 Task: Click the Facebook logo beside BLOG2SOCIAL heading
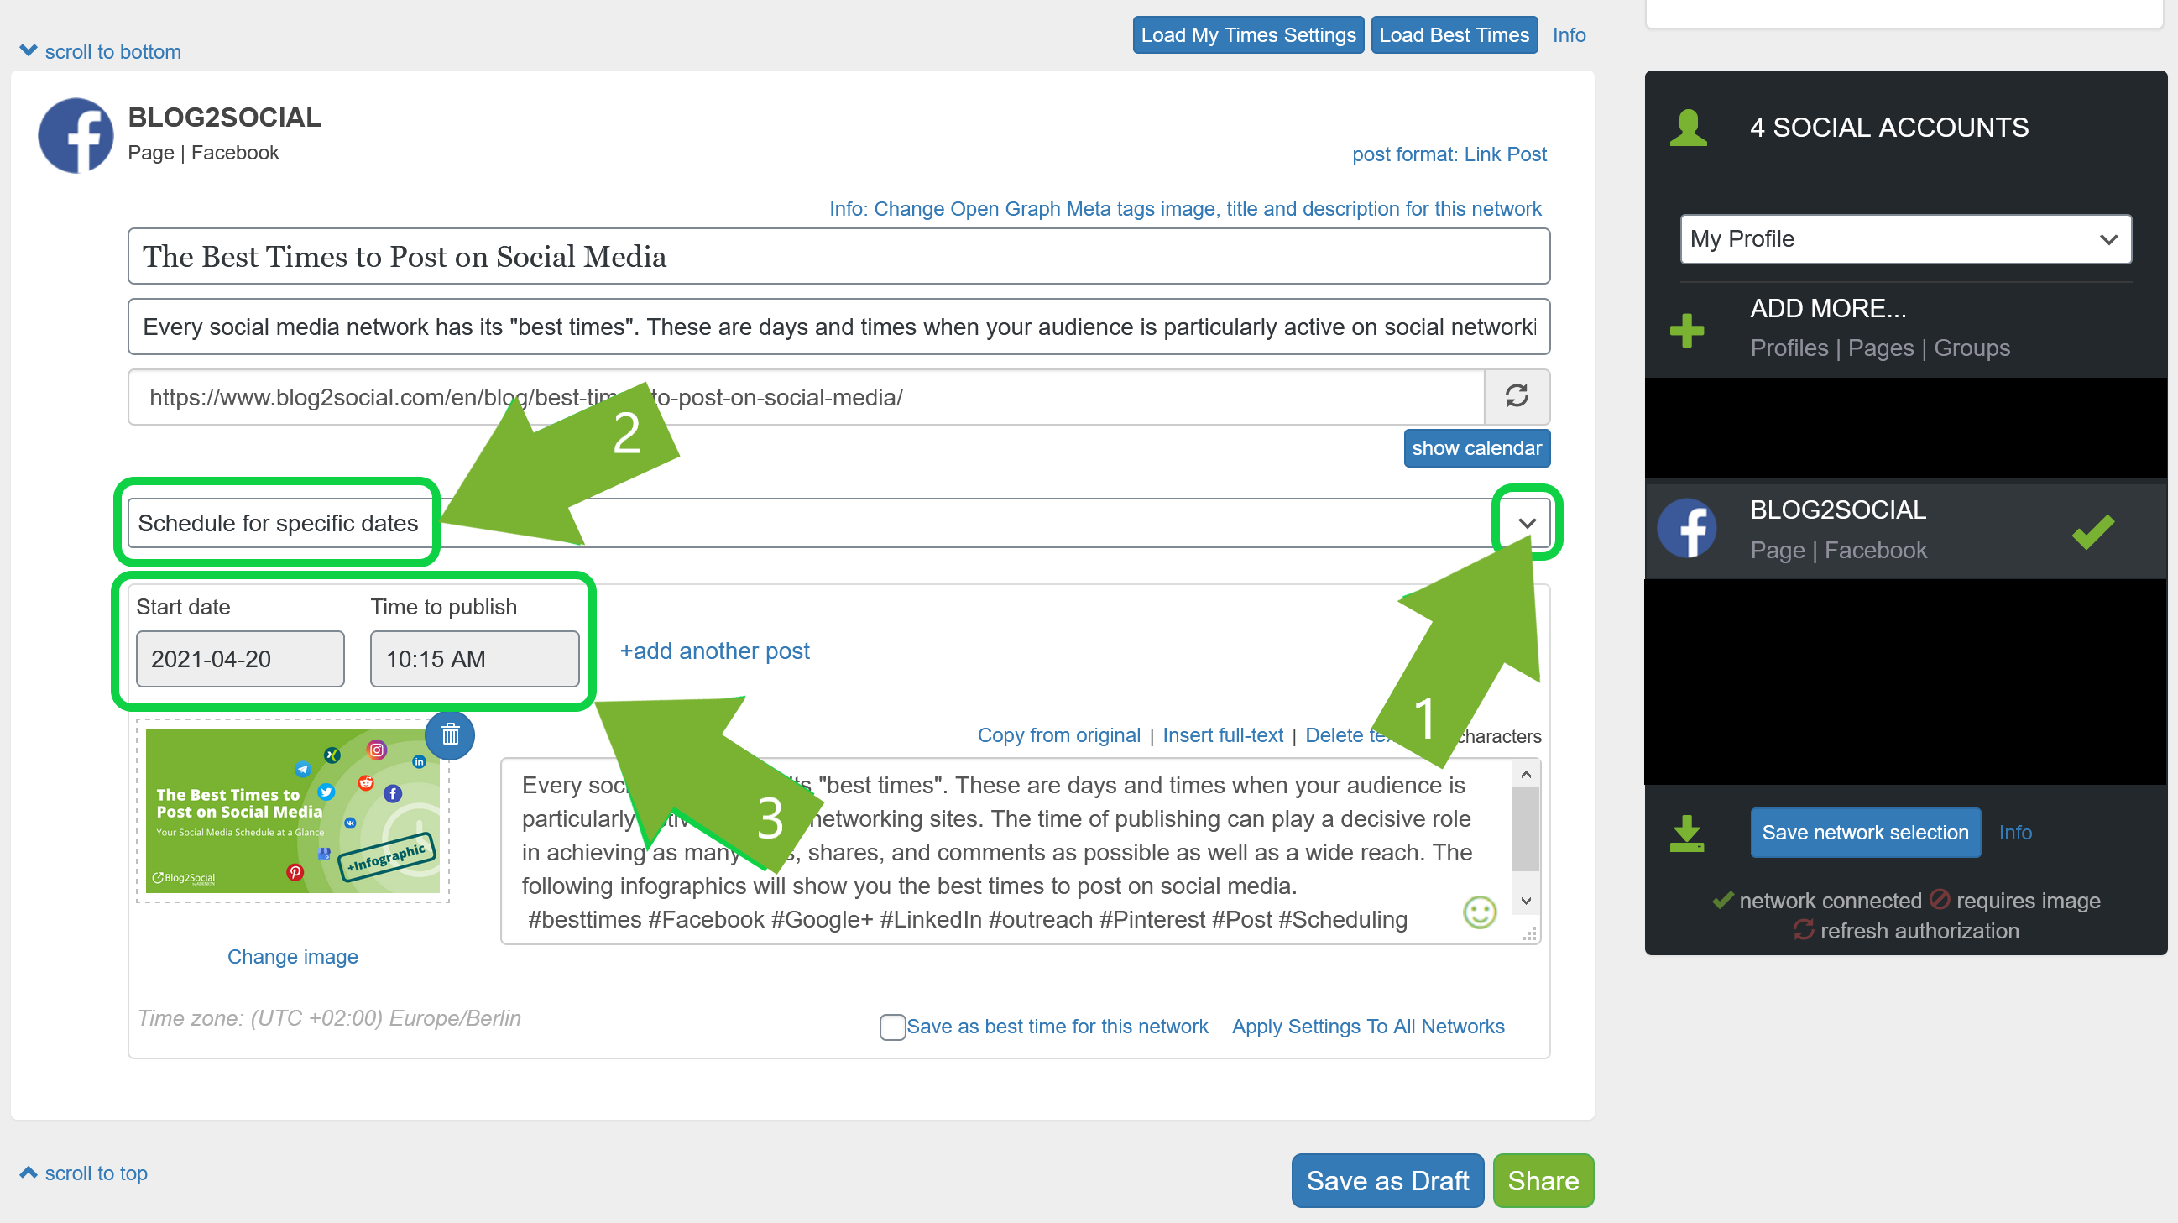[76, 135]
